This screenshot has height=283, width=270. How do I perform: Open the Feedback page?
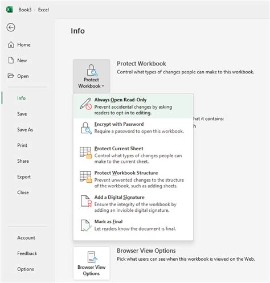27,253
